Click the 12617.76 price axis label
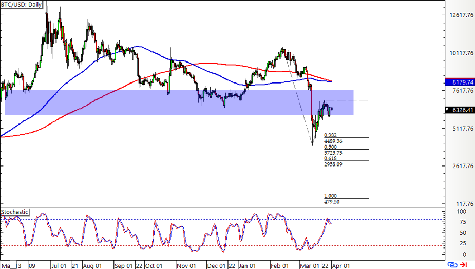475x269 pixels. tap(461, 15)
